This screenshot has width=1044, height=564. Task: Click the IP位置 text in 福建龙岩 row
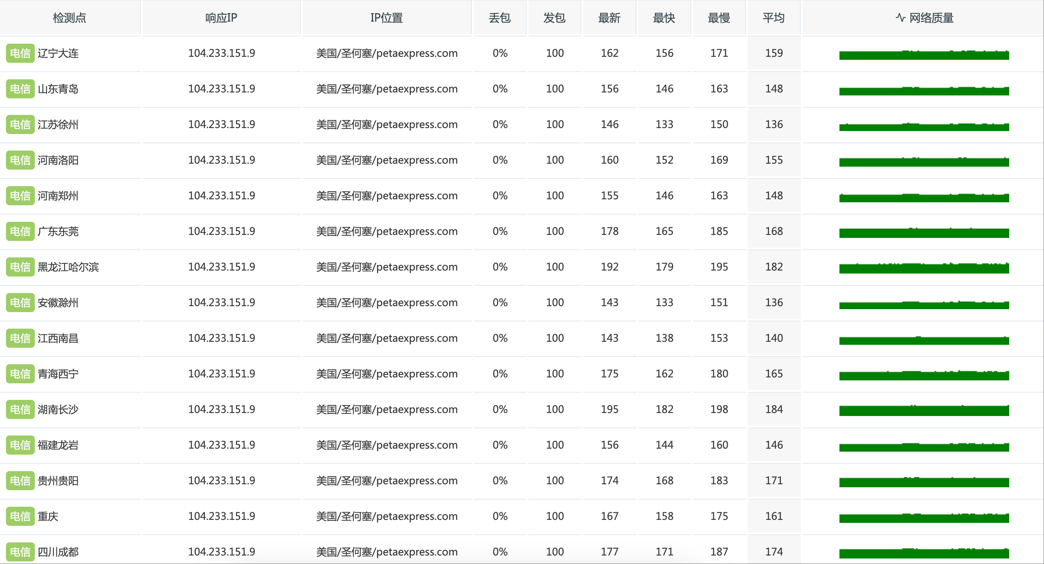387,445
